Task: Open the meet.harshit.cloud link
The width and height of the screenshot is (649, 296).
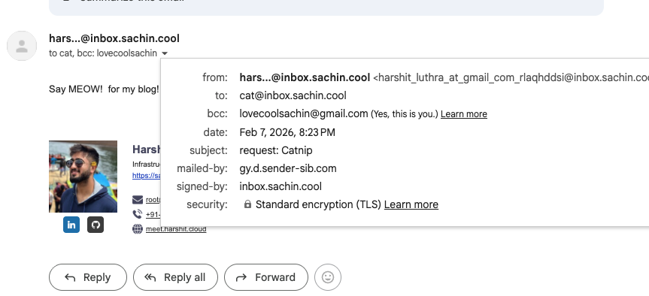Action: pyautogui.click(x=176, y=229)
